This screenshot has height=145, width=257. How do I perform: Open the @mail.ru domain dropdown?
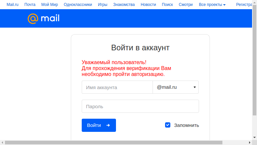[176, 87]
